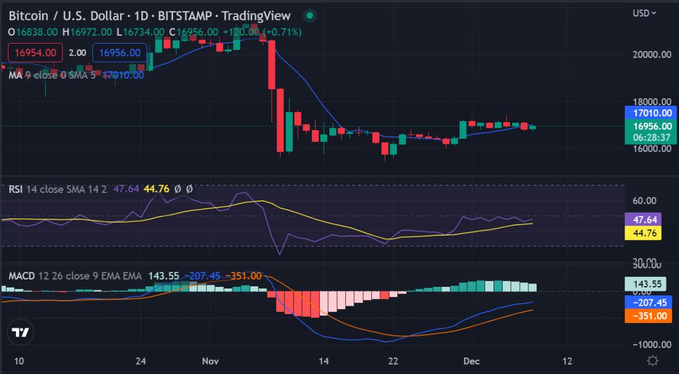This screenshot has height=374, width=679.
Task: Click the 12 date on time axis
Action: pyautogui.click(x=568, y=361)
